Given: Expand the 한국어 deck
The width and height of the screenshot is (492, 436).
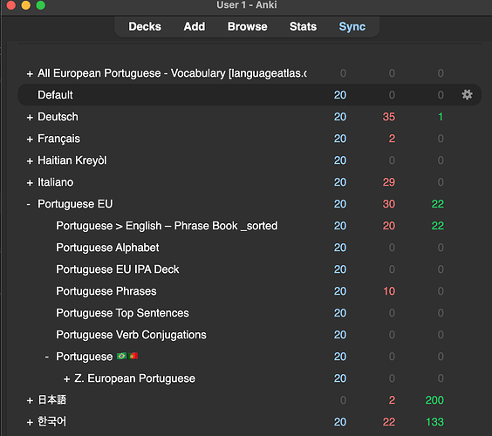Looking at the screenshot, I should (30, 423).
